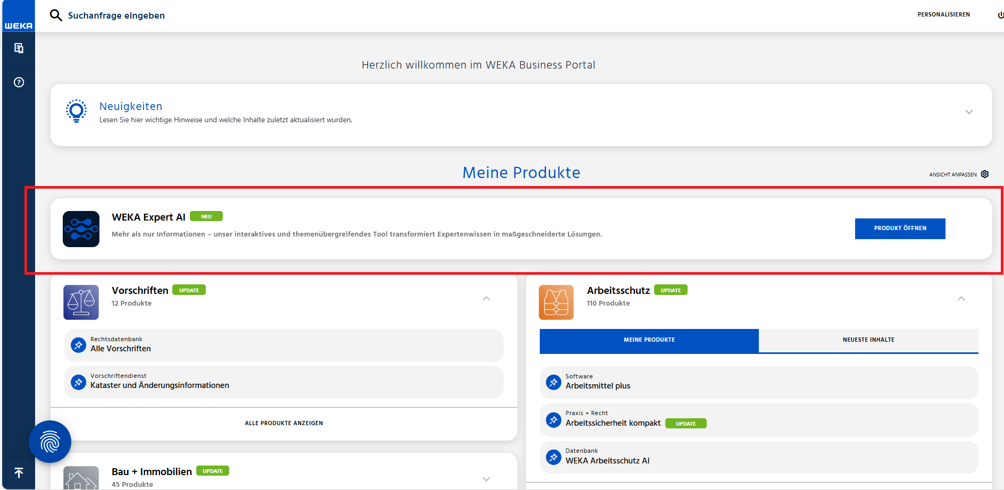
Task: Click the power logout icon
Action: tap(1000, 15)
